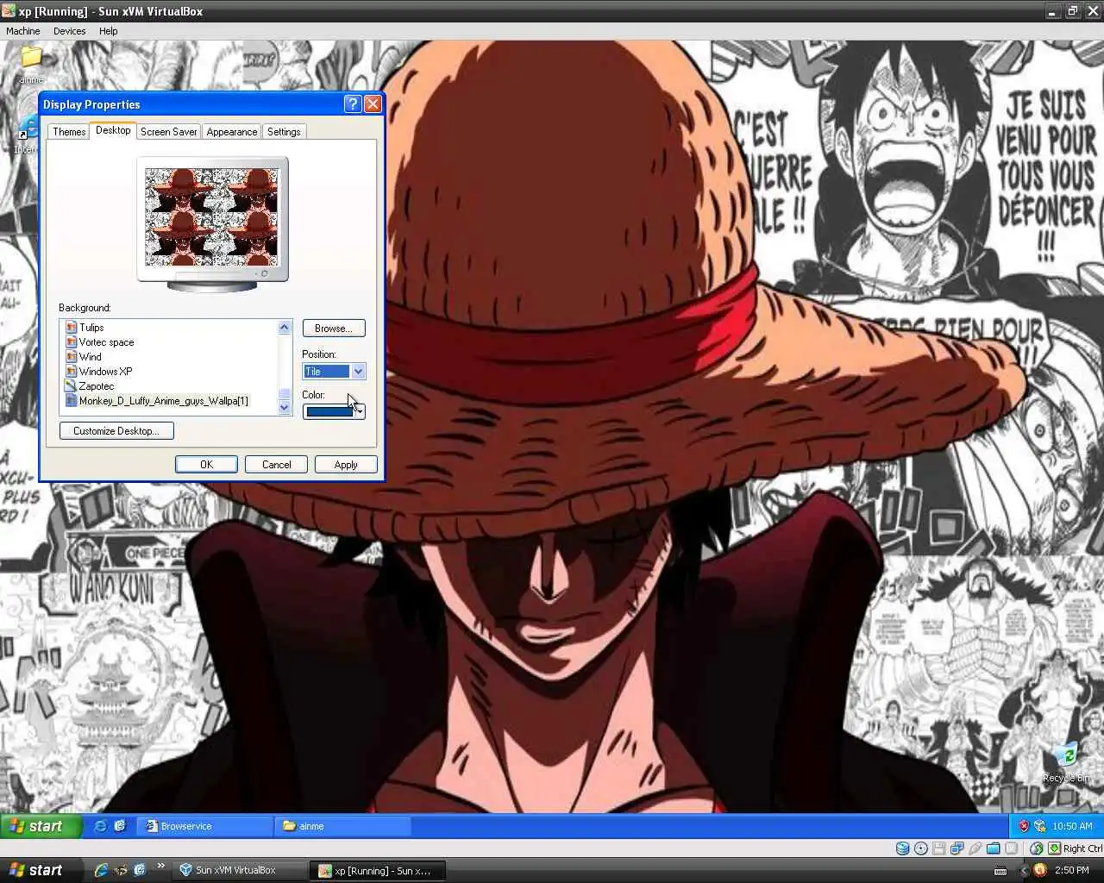Click the VirtualBox virtualization status icon
Screen dimensions: 1104x883
1011,849
